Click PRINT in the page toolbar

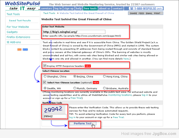[x=157, y=13]
